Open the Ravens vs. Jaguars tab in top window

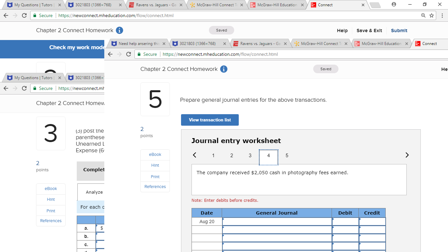coord(156,5)
